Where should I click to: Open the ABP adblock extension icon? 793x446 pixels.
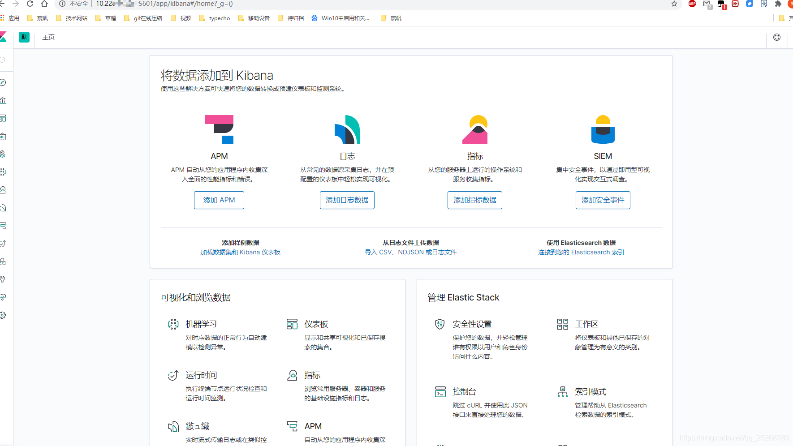(x=692, y=4)
